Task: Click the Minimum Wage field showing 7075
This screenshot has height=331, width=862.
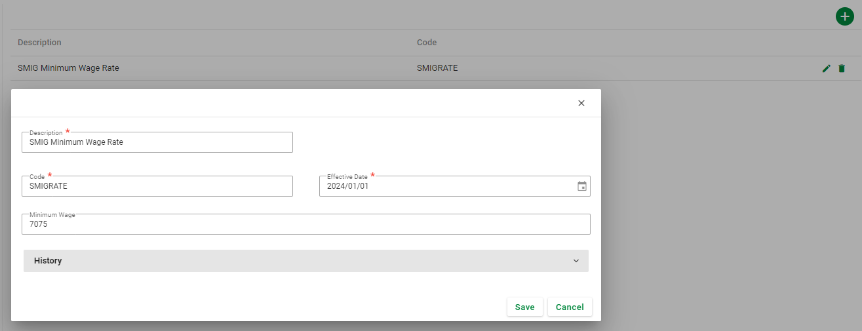Action: [305, 224]
